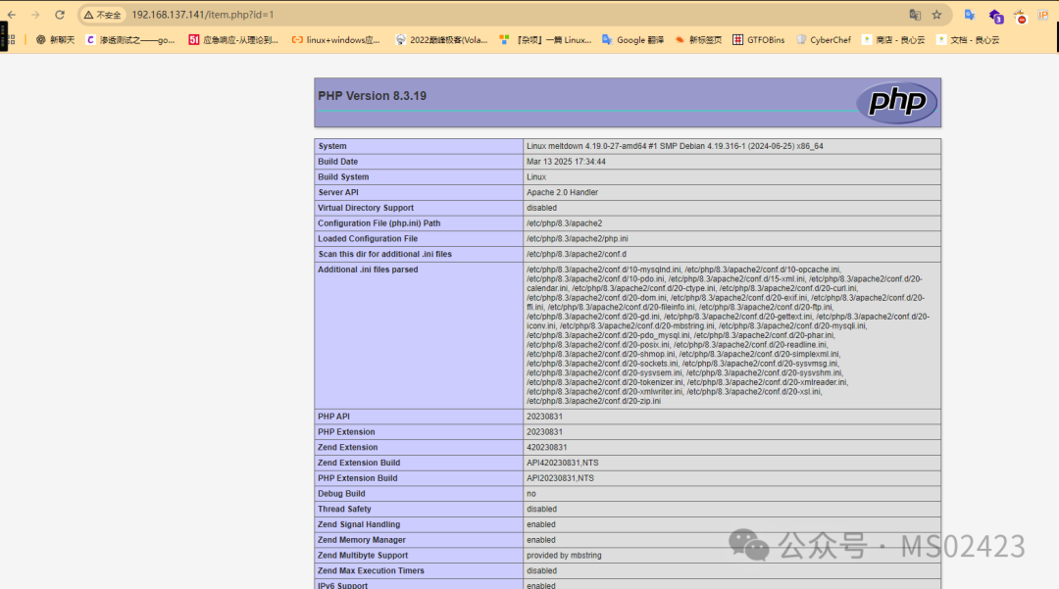Open the linux+windows bookmark
The image size is (1059, 589).
point(335,40)
